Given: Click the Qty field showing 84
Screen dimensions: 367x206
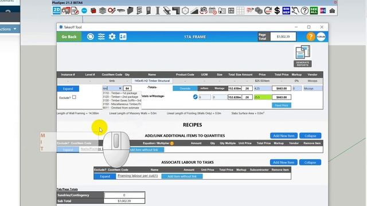Looking at the screenshot, I should pos(127,88).
